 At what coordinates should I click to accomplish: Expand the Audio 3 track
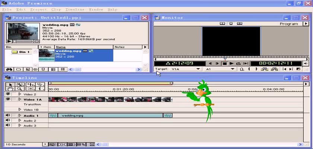[x=20, y=125]
